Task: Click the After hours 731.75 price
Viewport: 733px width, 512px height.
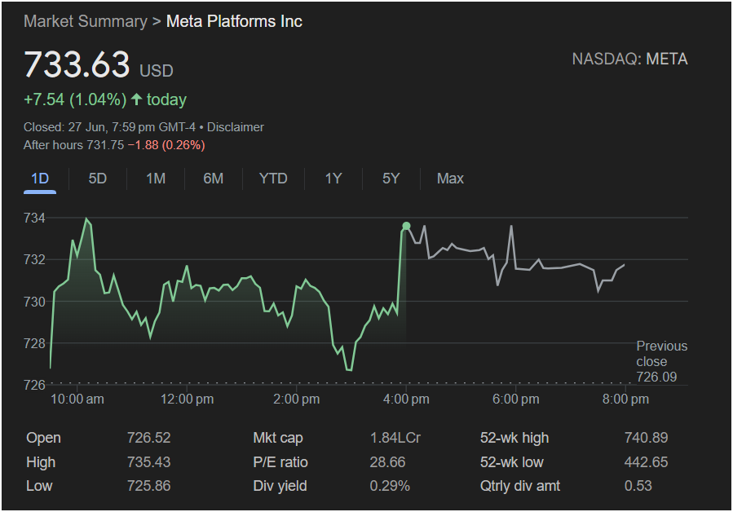Action: [x=74, y=145]
